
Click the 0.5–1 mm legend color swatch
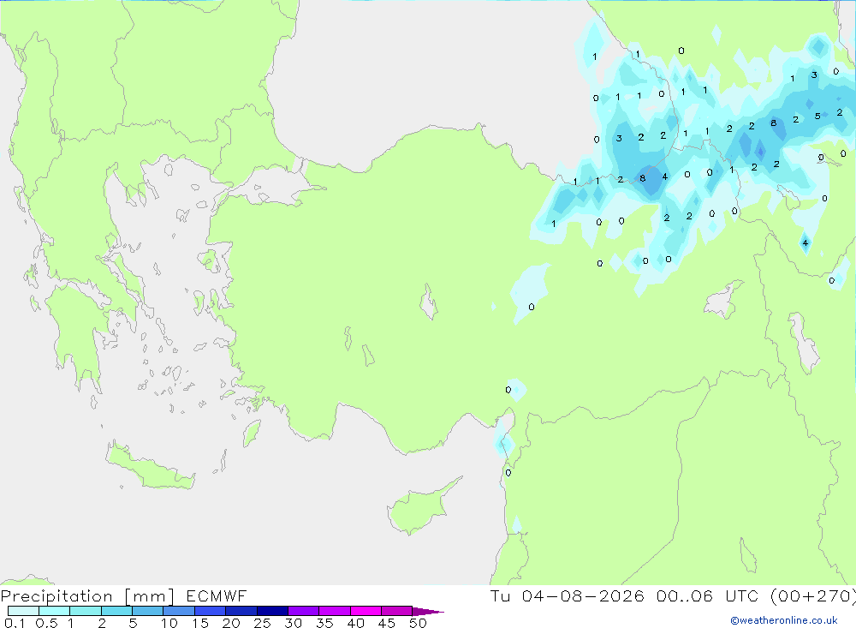pyautogui.click(x=55, y=611)
